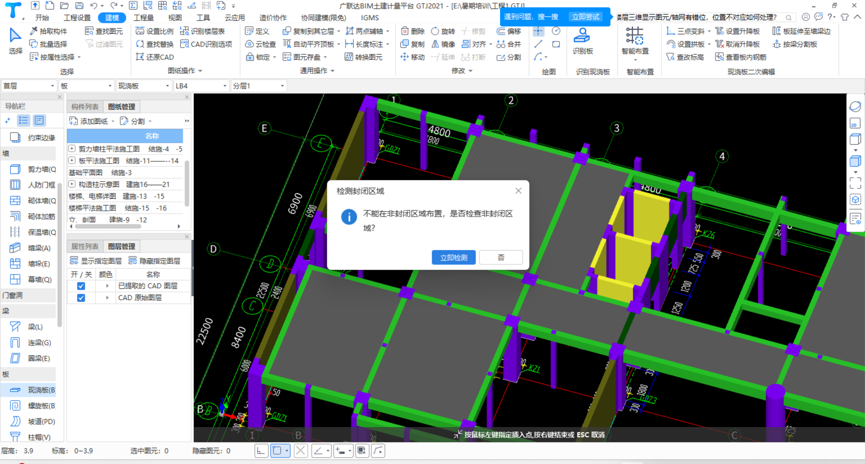Image resolution: width=865 pixels, height=464 pixels.
Task: Open the 分层1 layer dropdown
Action: [x=259, y=86]
